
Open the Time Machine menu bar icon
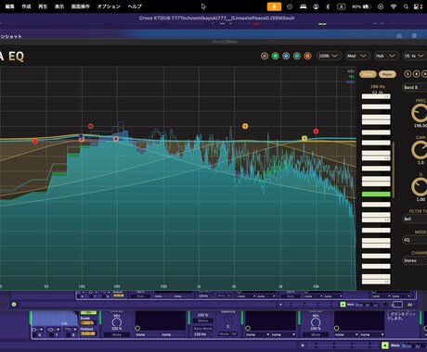(x=290, y=6)
